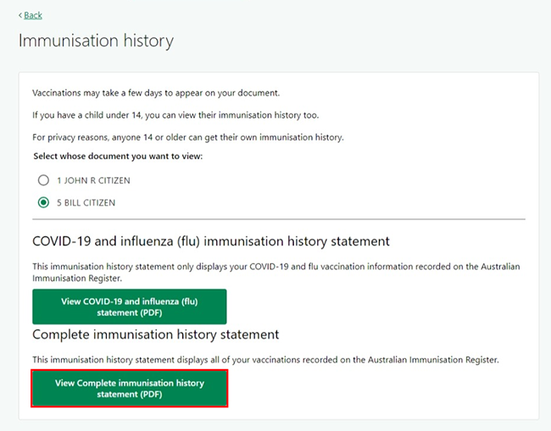Click the back chevron arrow icon

pyautogui.click(x=20, y=15)
